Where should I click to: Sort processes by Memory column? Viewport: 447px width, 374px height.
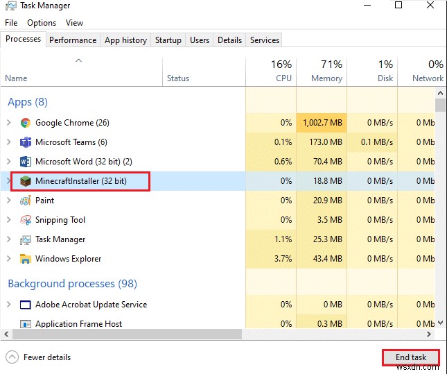tap(326, 71)
